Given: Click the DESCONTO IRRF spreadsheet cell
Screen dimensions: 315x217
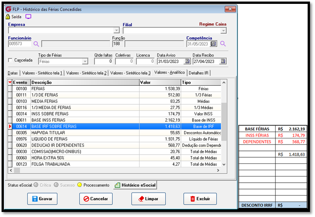Looking at the screenshot, I should point(257,205).
